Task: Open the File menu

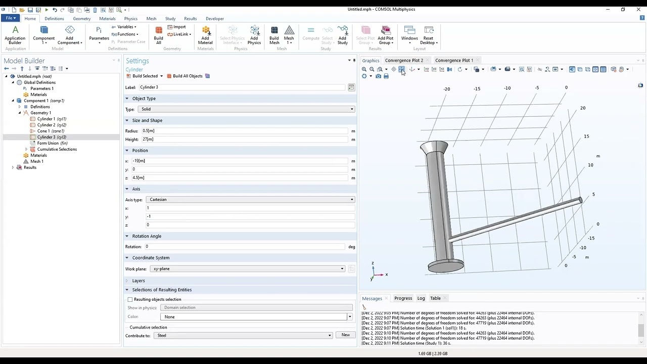Action: (x=11, y=18)
